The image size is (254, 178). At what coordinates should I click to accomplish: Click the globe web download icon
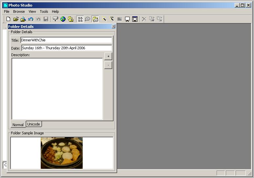coord(63,19)
